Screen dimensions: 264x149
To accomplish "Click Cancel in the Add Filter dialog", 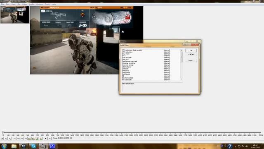I will pos(191,54).
